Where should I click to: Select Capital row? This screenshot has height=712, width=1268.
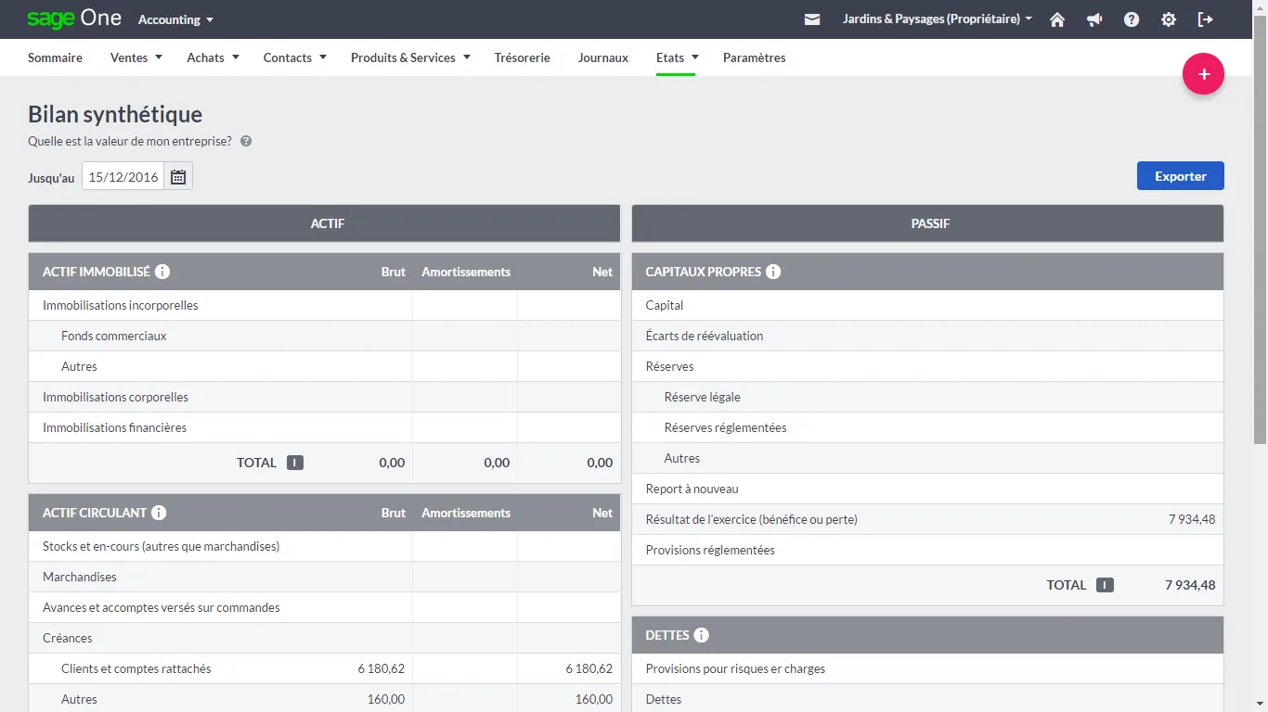927,305
